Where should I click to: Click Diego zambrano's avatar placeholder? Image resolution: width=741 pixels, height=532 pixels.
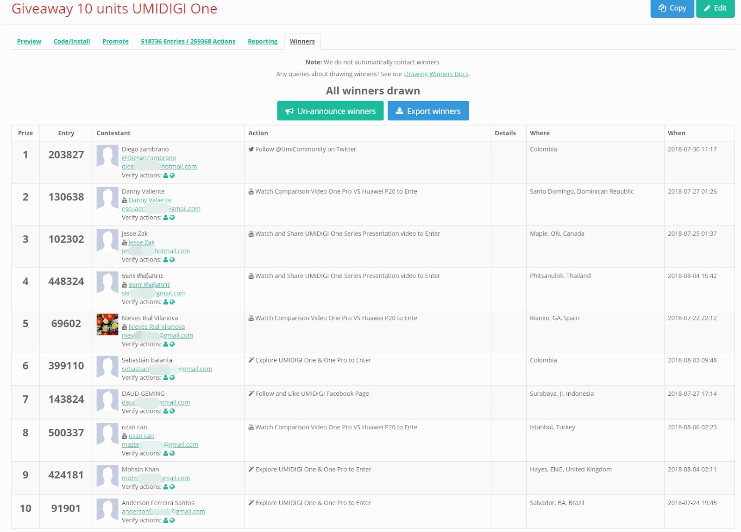coord(107,156)
